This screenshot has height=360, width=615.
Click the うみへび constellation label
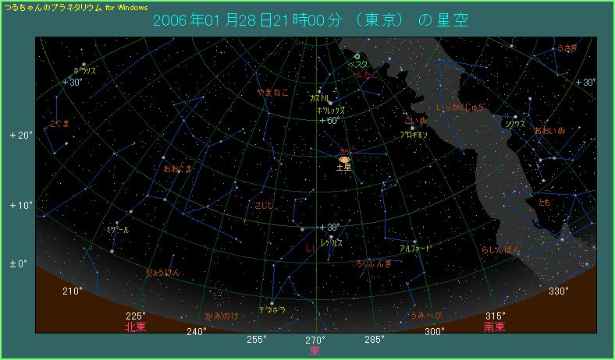coord(425,316)
